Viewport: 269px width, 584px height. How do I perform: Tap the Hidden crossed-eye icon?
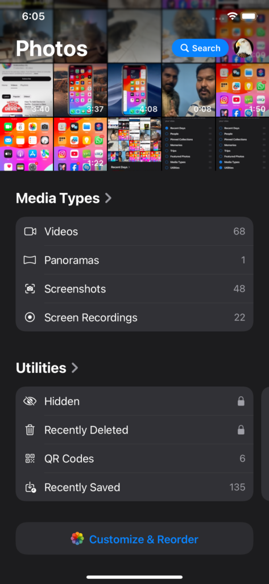[x=30, y=401]
